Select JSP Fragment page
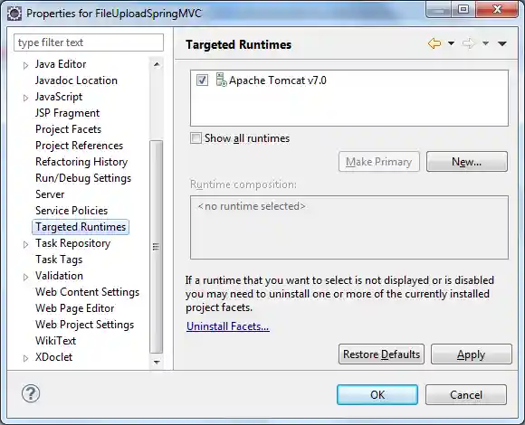 pos(67,113)
